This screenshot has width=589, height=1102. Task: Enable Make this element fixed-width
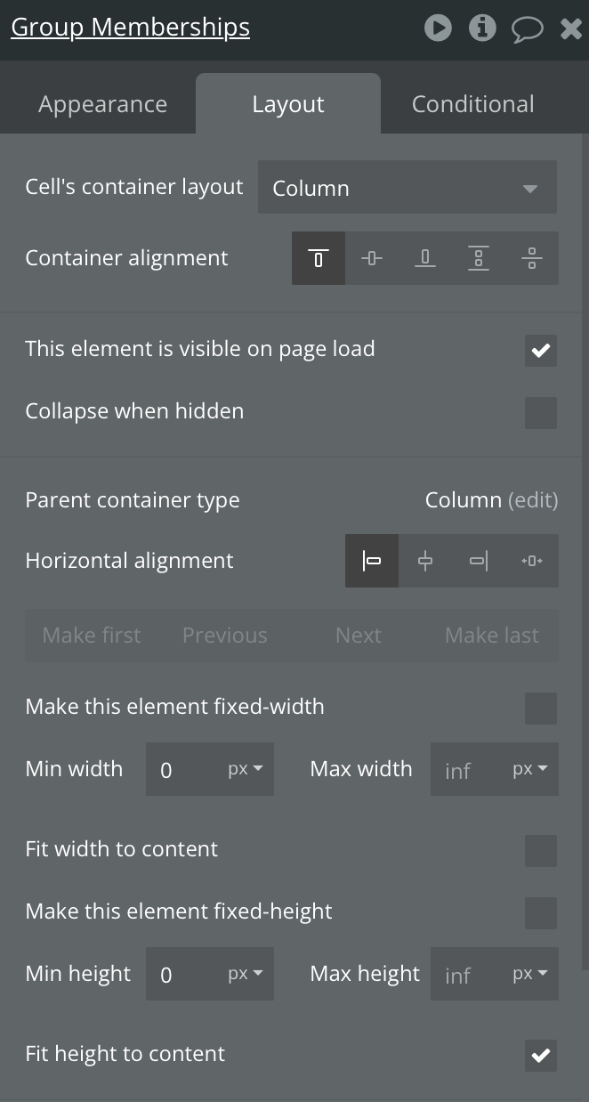(540, 708)
